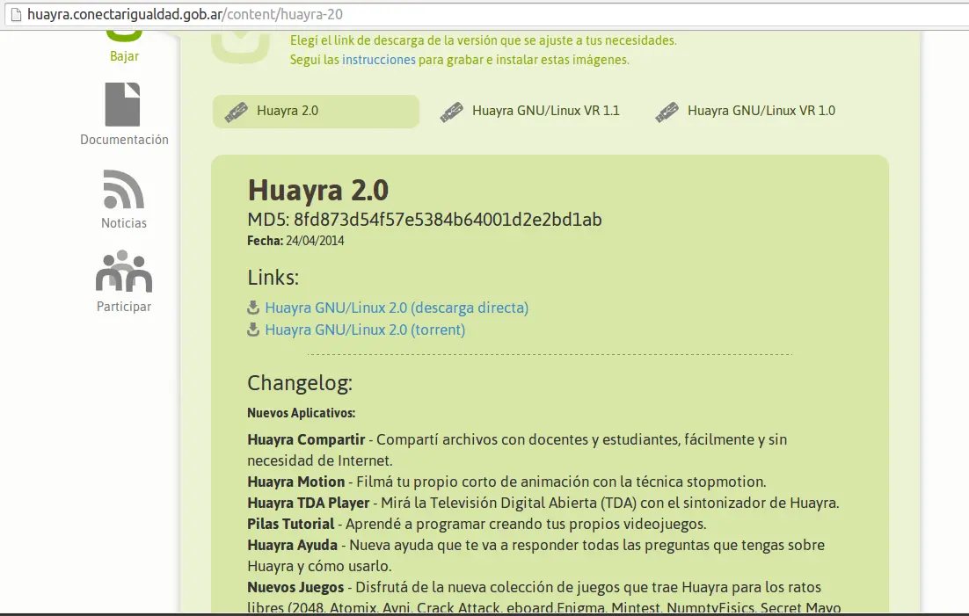
Task: Click the Huayra Ayuda entry
Action: [x=535, y=555]
